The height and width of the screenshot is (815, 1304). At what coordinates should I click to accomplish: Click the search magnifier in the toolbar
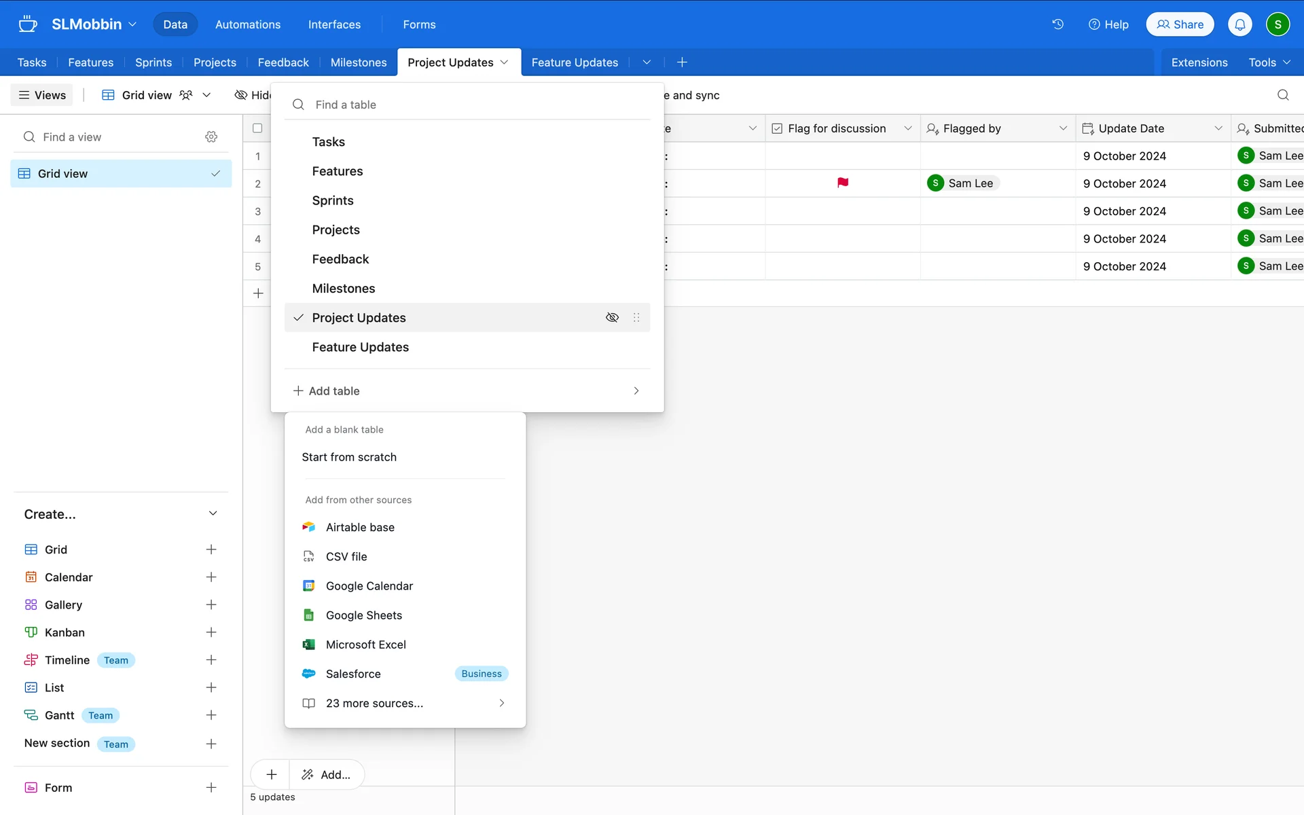1282,95
